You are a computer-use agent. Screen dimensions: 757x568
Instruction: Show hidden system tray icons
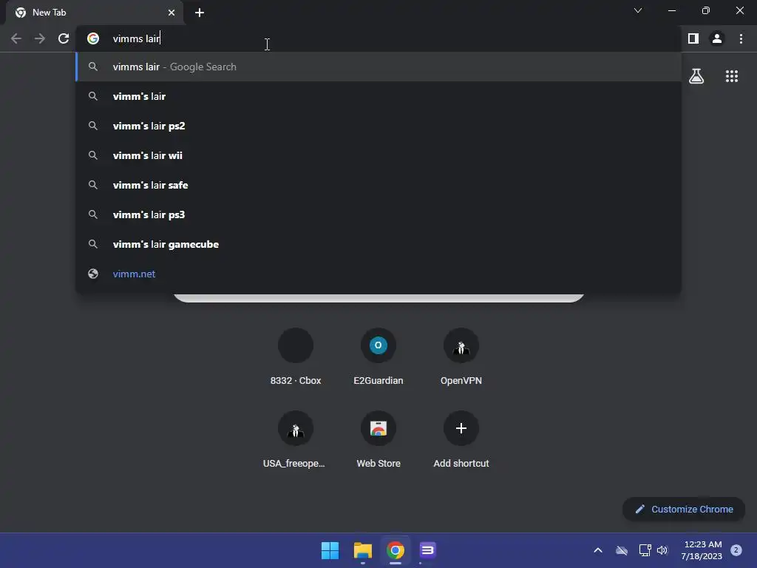(597, 550)
